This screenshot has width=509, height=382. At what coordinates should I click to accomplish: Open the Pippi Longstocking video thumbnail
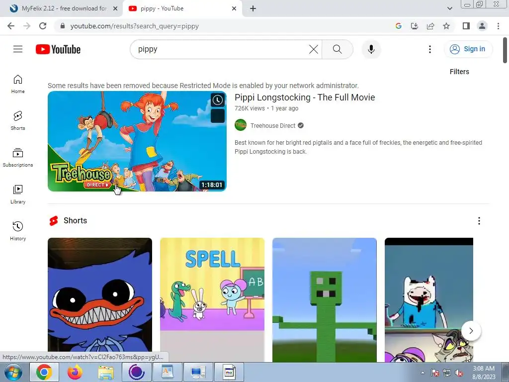tap(137, 141)
